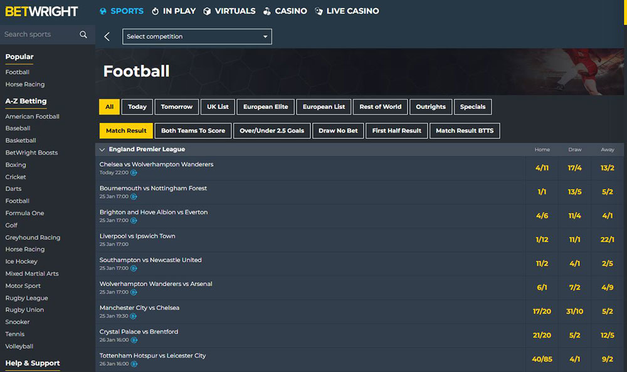Select the Match Result market
The image size is (627, 372).
(126, 131)
